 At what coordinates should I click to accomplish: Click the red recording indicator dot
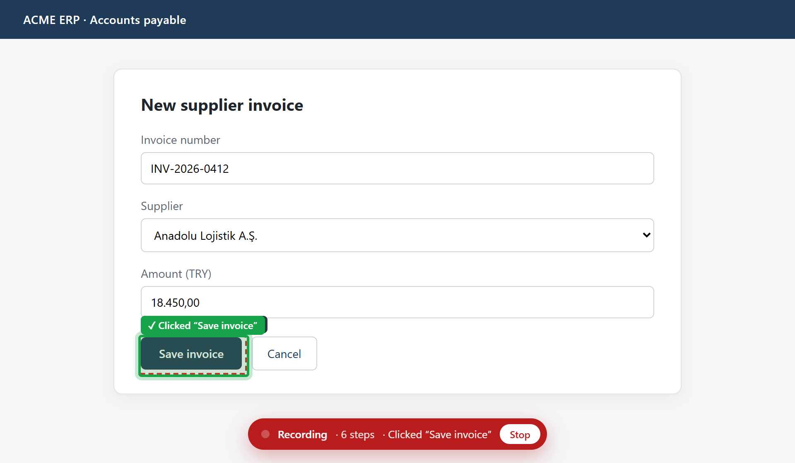pos(265,434)
